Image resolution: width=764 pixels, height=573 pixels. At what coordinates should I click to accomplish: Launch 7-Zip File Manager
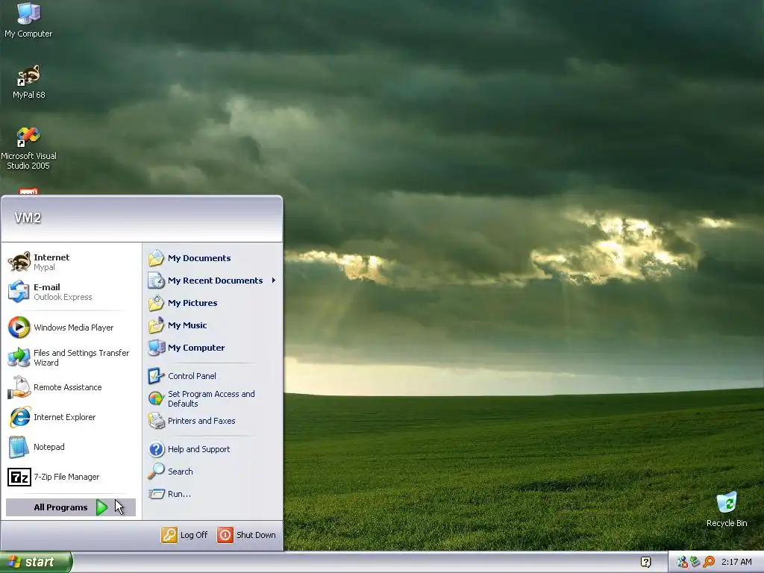(71, 477)
